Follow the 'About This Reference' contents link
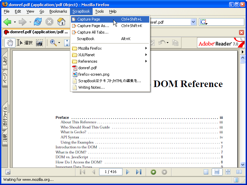The height and width of the screenshot is (185, 247). coord(79,122)
